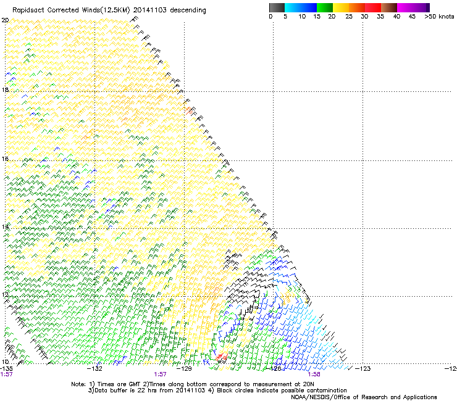Click the latitude label '18'
Image resolution: width=457 pixels, height=401 pixels.
tap(5, 89)
